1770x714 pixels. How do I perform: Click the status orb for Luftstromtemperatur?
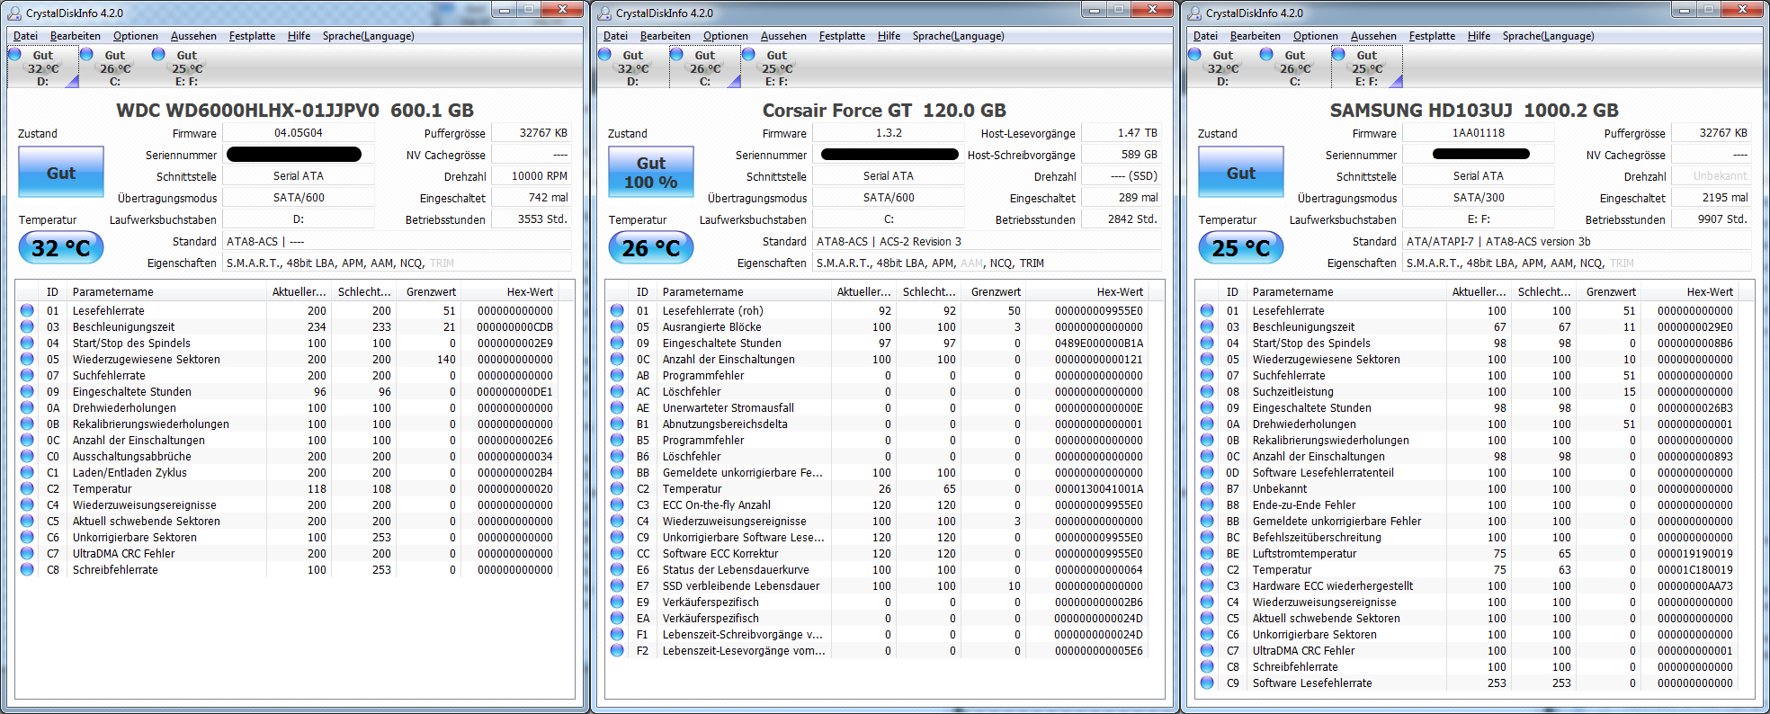coord(1207,553)
